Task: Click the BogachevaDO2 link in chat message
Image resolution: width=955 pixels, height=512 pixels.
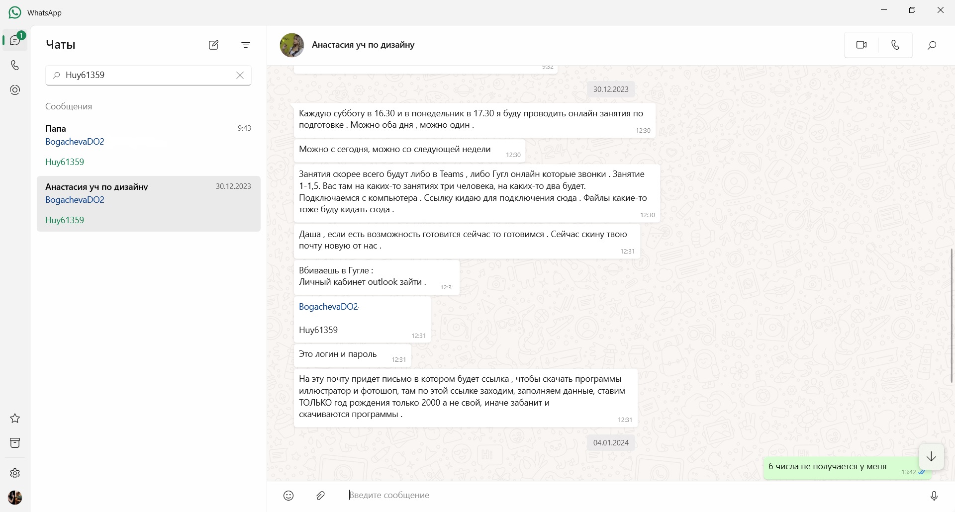Action: coord(328,307)
